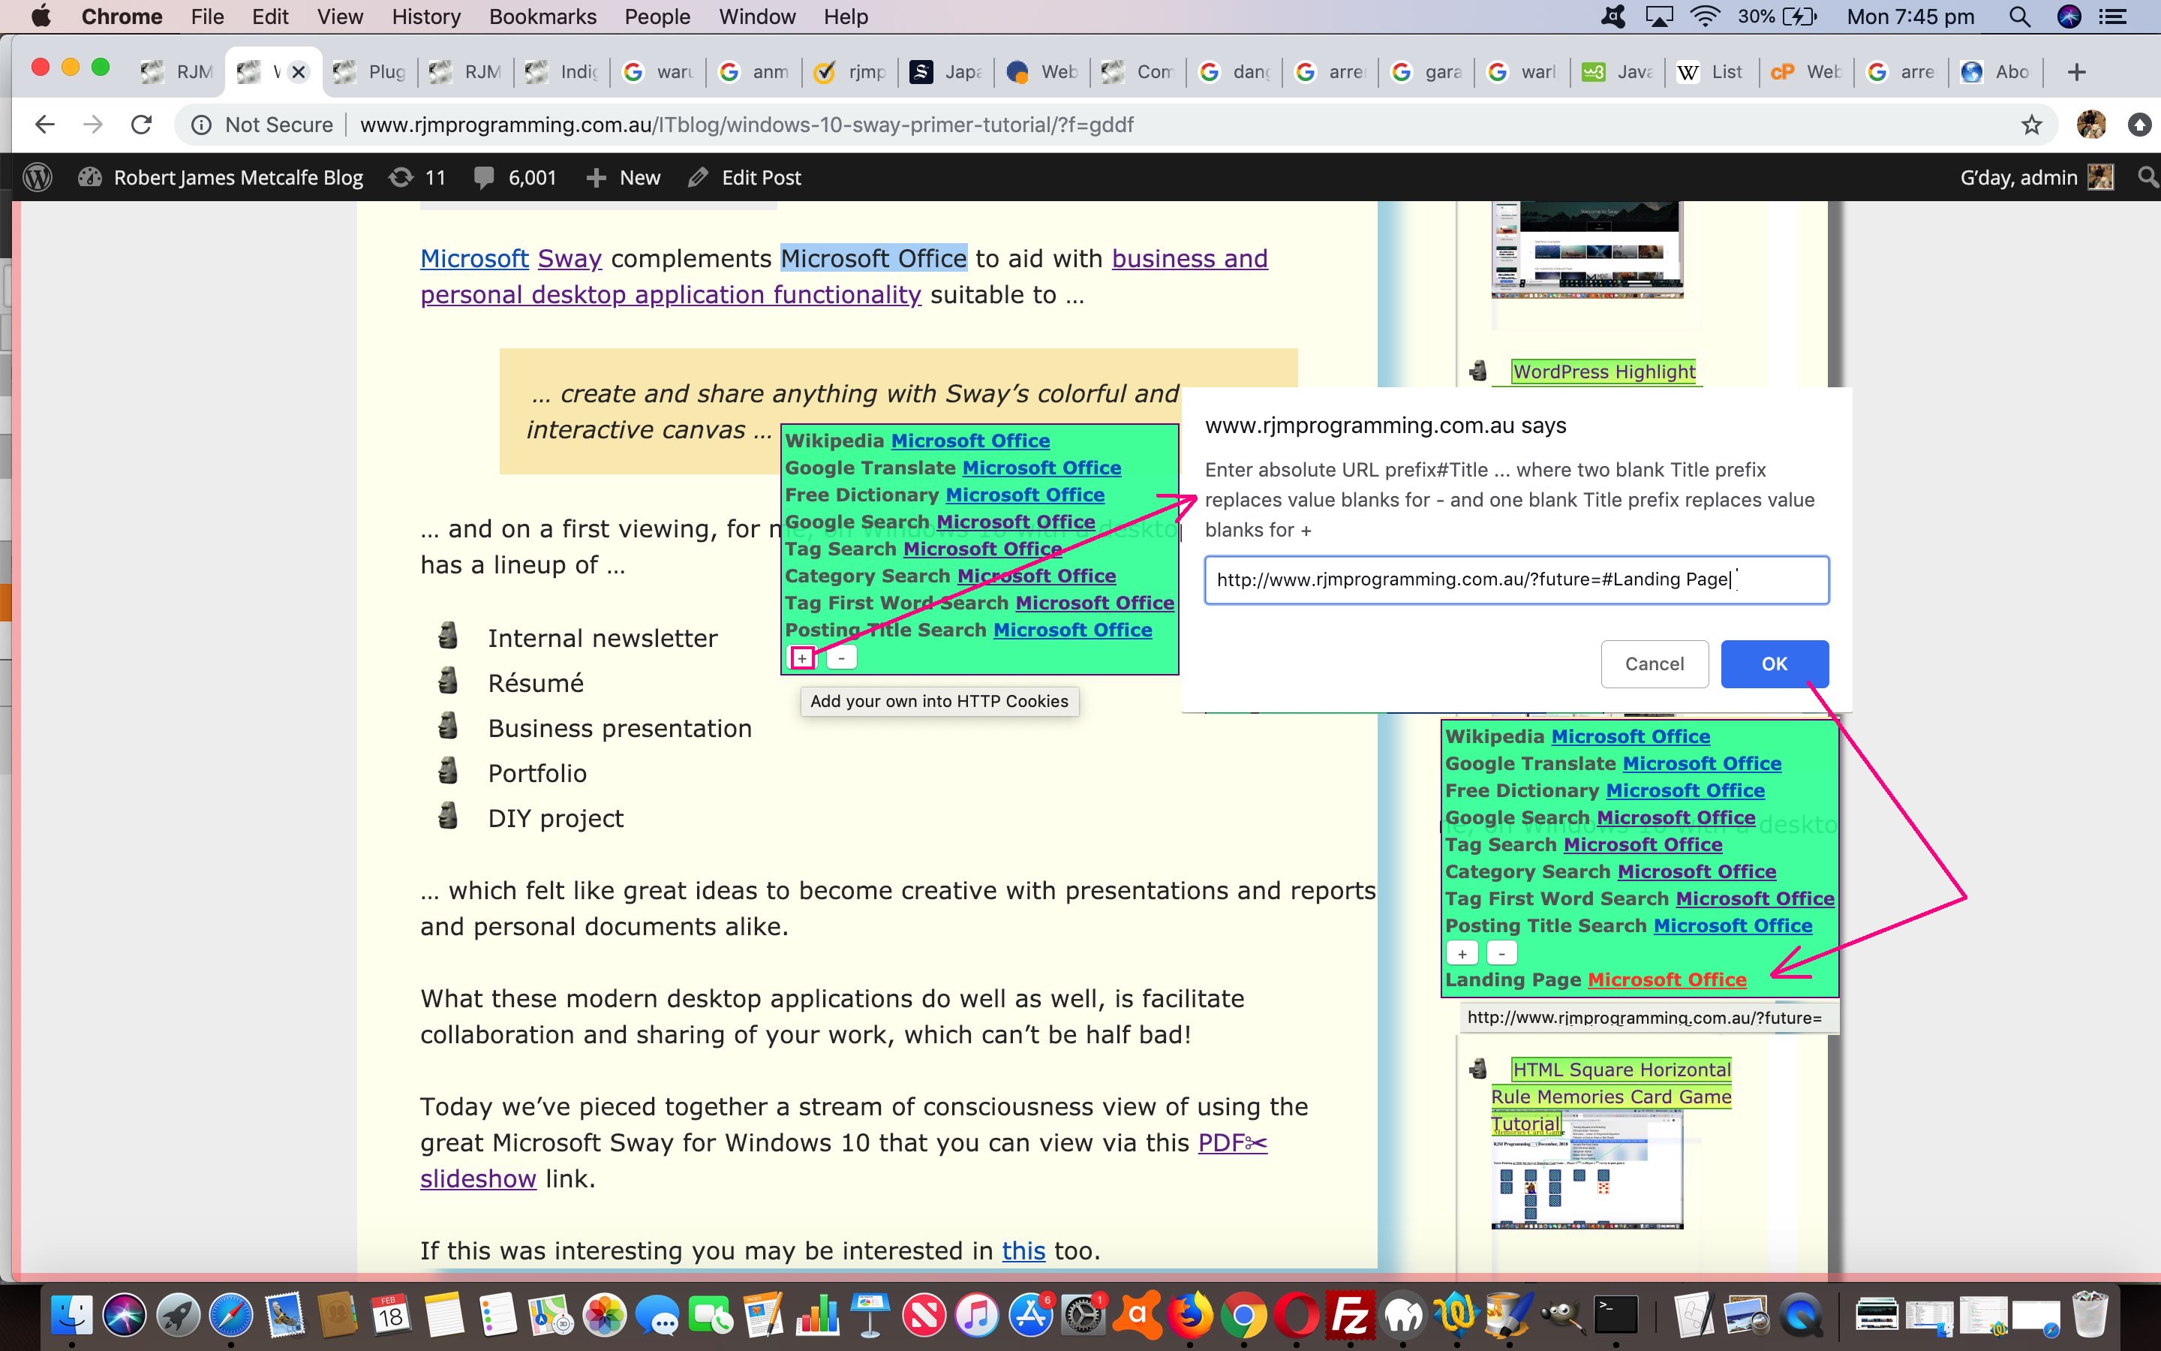This screenshot has height=1351, width=2161.
Task: Open Free Dictionary Microsoft Office link in left popup
Action: click(x=1024, y=495)
